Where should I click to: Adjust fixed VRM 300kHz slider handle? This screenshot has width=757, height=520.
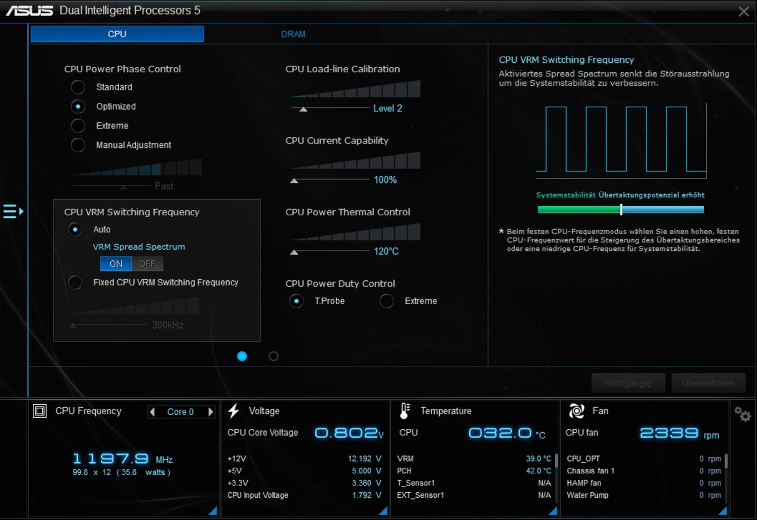(73, 326)
